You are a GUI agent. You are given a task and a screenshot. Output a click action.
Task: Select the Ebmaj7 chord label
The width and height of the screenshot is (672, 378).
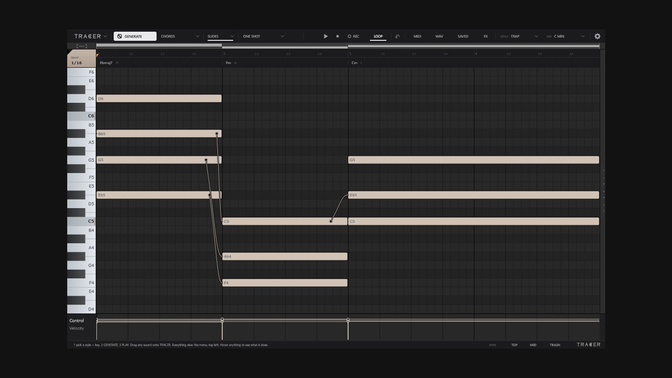pyautogui.click(x=106, y=63)
